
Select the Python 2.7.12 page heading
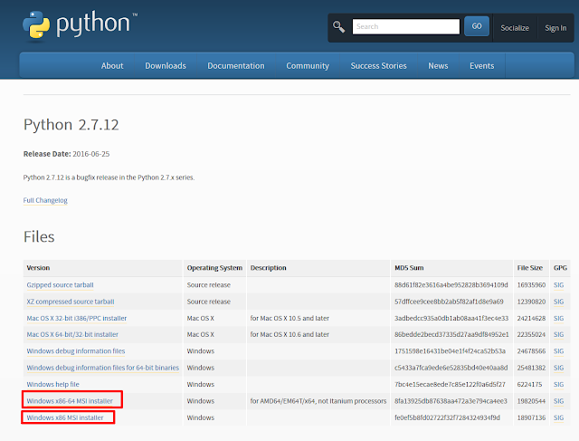[x=71, y=125]
